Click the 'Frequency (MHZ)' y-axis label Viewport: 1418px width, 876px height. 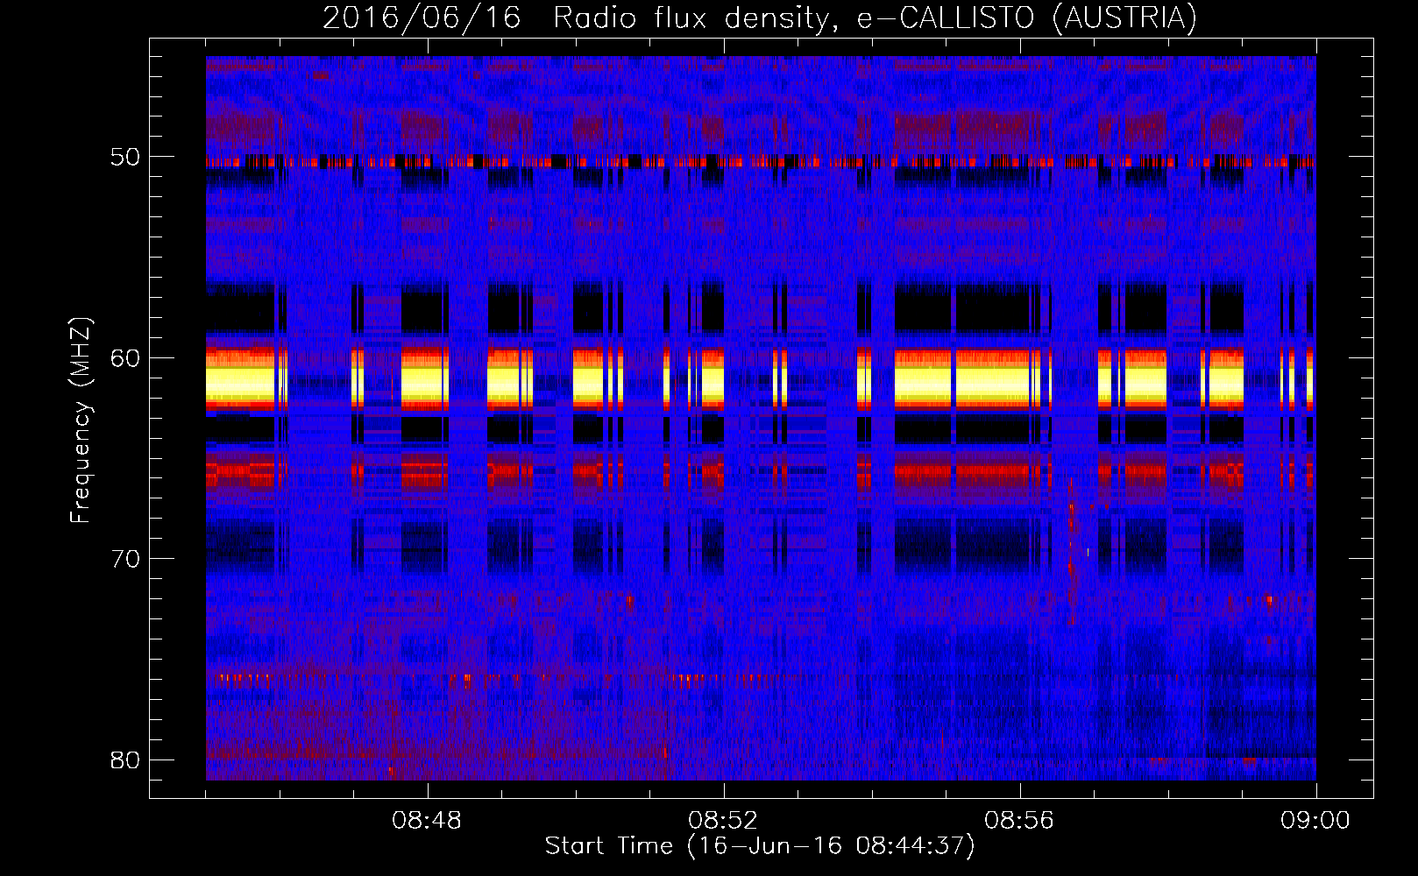[80, 420]
